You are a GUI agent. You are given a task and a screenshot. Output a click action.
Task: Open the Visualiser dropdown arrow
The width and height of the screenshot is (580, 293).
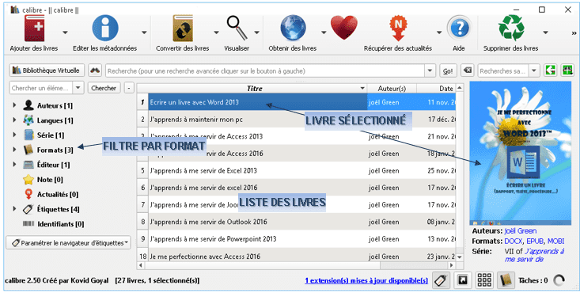[x=256, y=32]
